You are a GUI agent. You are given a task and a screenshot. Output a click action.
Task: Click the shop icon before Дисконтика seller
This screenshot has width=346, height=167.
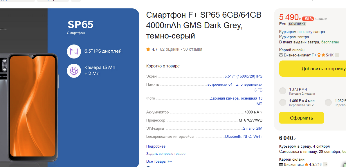click(281, 165)
